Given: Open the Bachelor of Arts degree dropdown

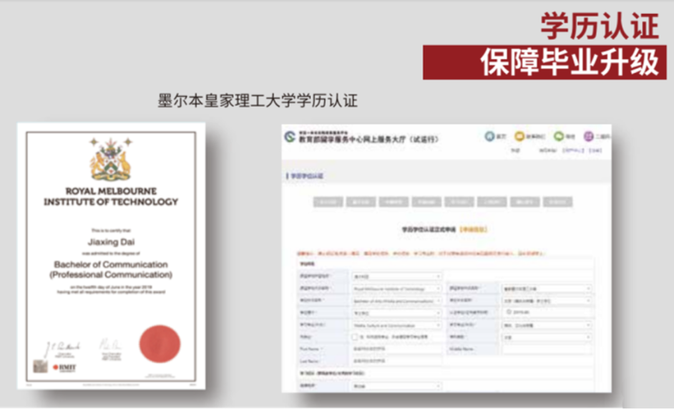Looking at the screenshot, I should click(x=397, y=301).
